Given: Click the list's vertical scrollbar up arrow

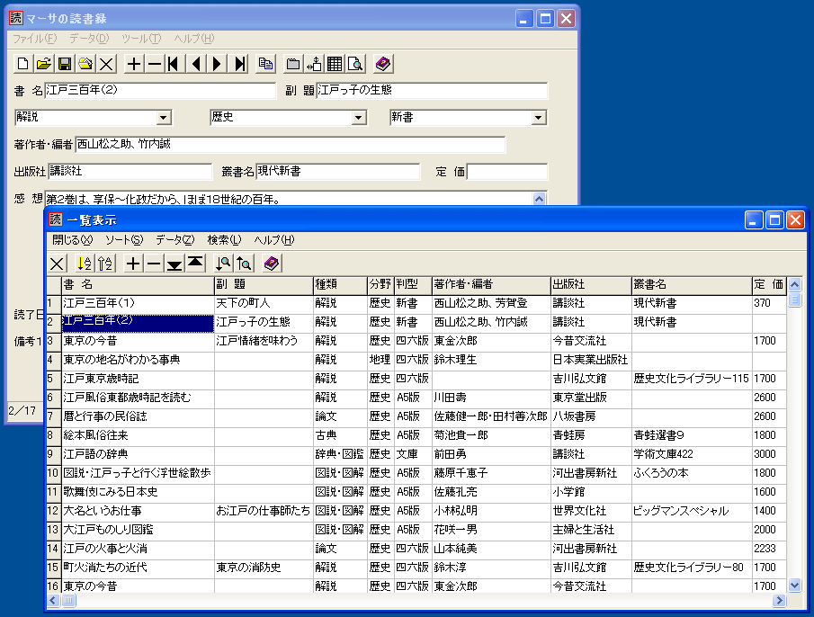Looking at the screenshot, I should tap(794, 284).
